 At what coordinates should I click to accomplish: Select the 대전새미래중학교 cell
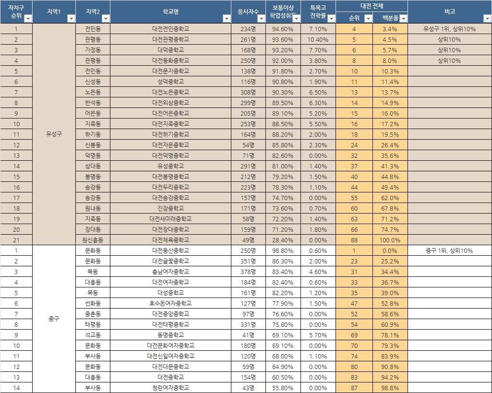click(171, 219)
